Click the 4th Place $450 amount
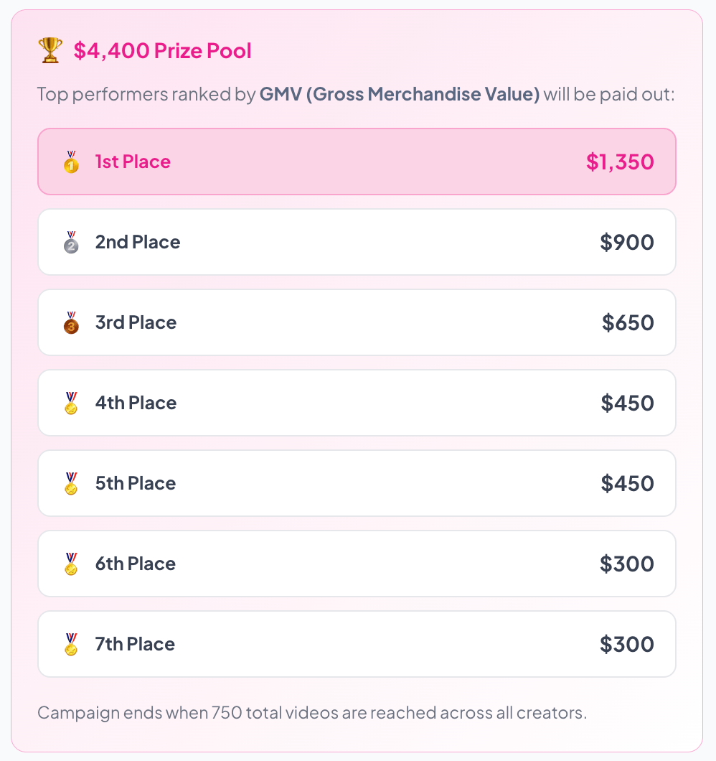 [627, 403]
